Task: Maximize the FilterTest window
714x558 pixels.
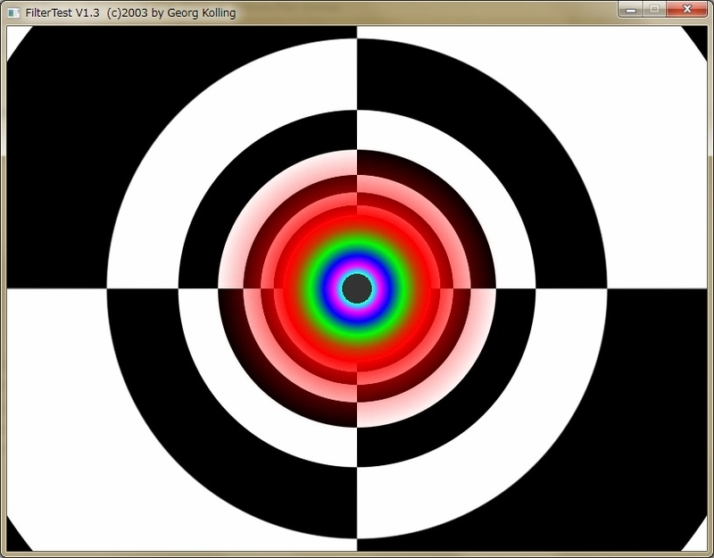Action: coord(654,9)
